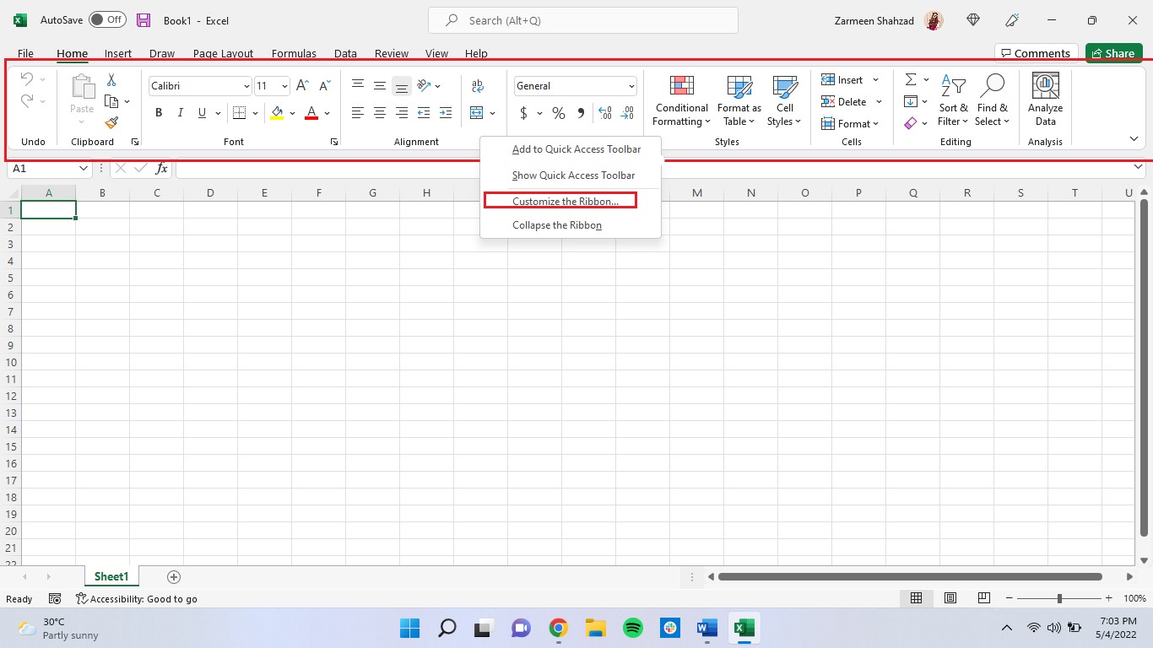Select the Comma Style icon
The image size is (1153, 648).
580,112
